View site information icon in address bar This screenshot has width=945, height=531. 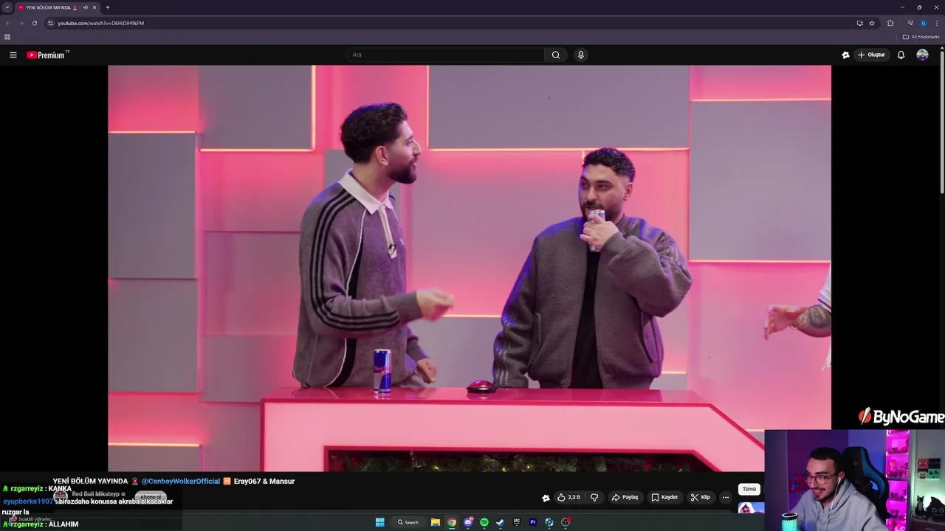click(x=50, y=23)
